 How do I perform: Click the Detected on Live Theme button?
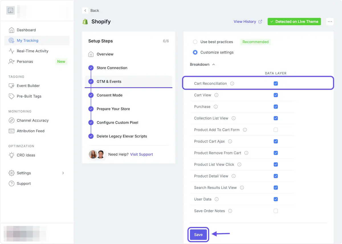[294, 22]
